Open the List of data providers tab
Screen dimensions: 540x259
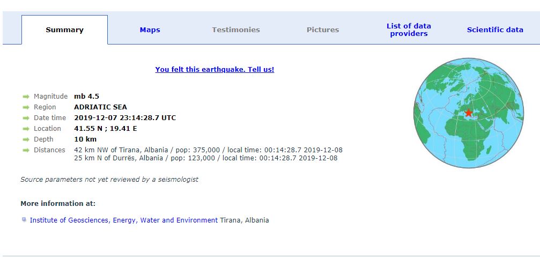(409, 30)
